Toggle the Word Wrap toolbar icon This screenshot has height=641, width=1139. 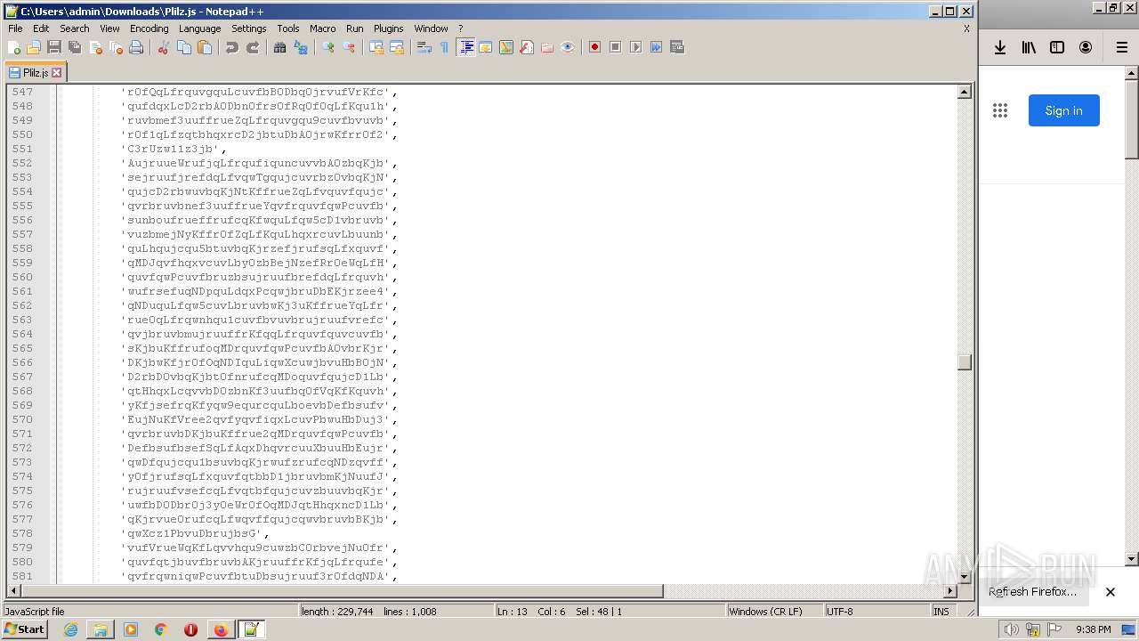click(x=424, y=47)
